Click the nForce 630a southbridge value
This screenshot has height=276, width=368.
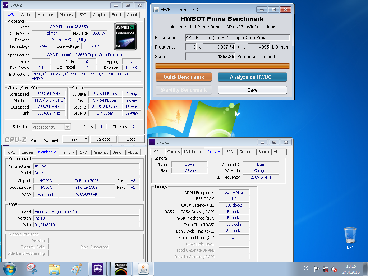pyautogui.click(x=87, y=187)
